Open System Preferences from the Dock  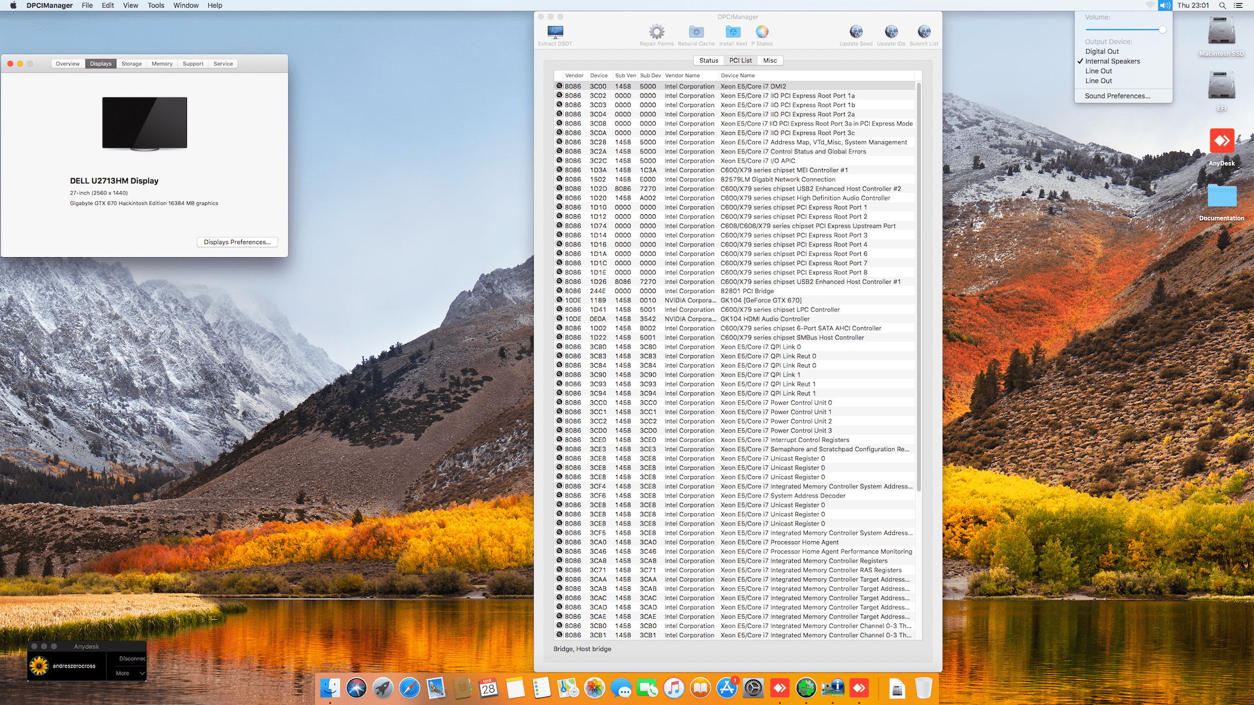(753, 687)
